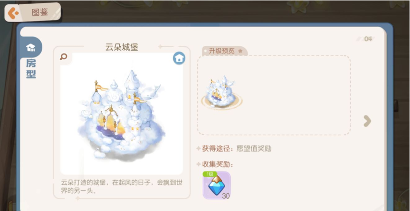Click the page number 04 indicator
The image size is (410, 211).
click(368, 39)
